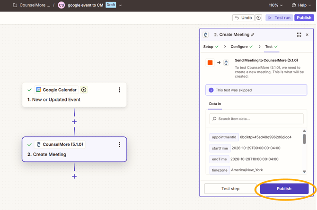This screenshot has width=317, height=210.
Task: Click the pencil icon to rename Create Meeting
Action: [253, 35]
